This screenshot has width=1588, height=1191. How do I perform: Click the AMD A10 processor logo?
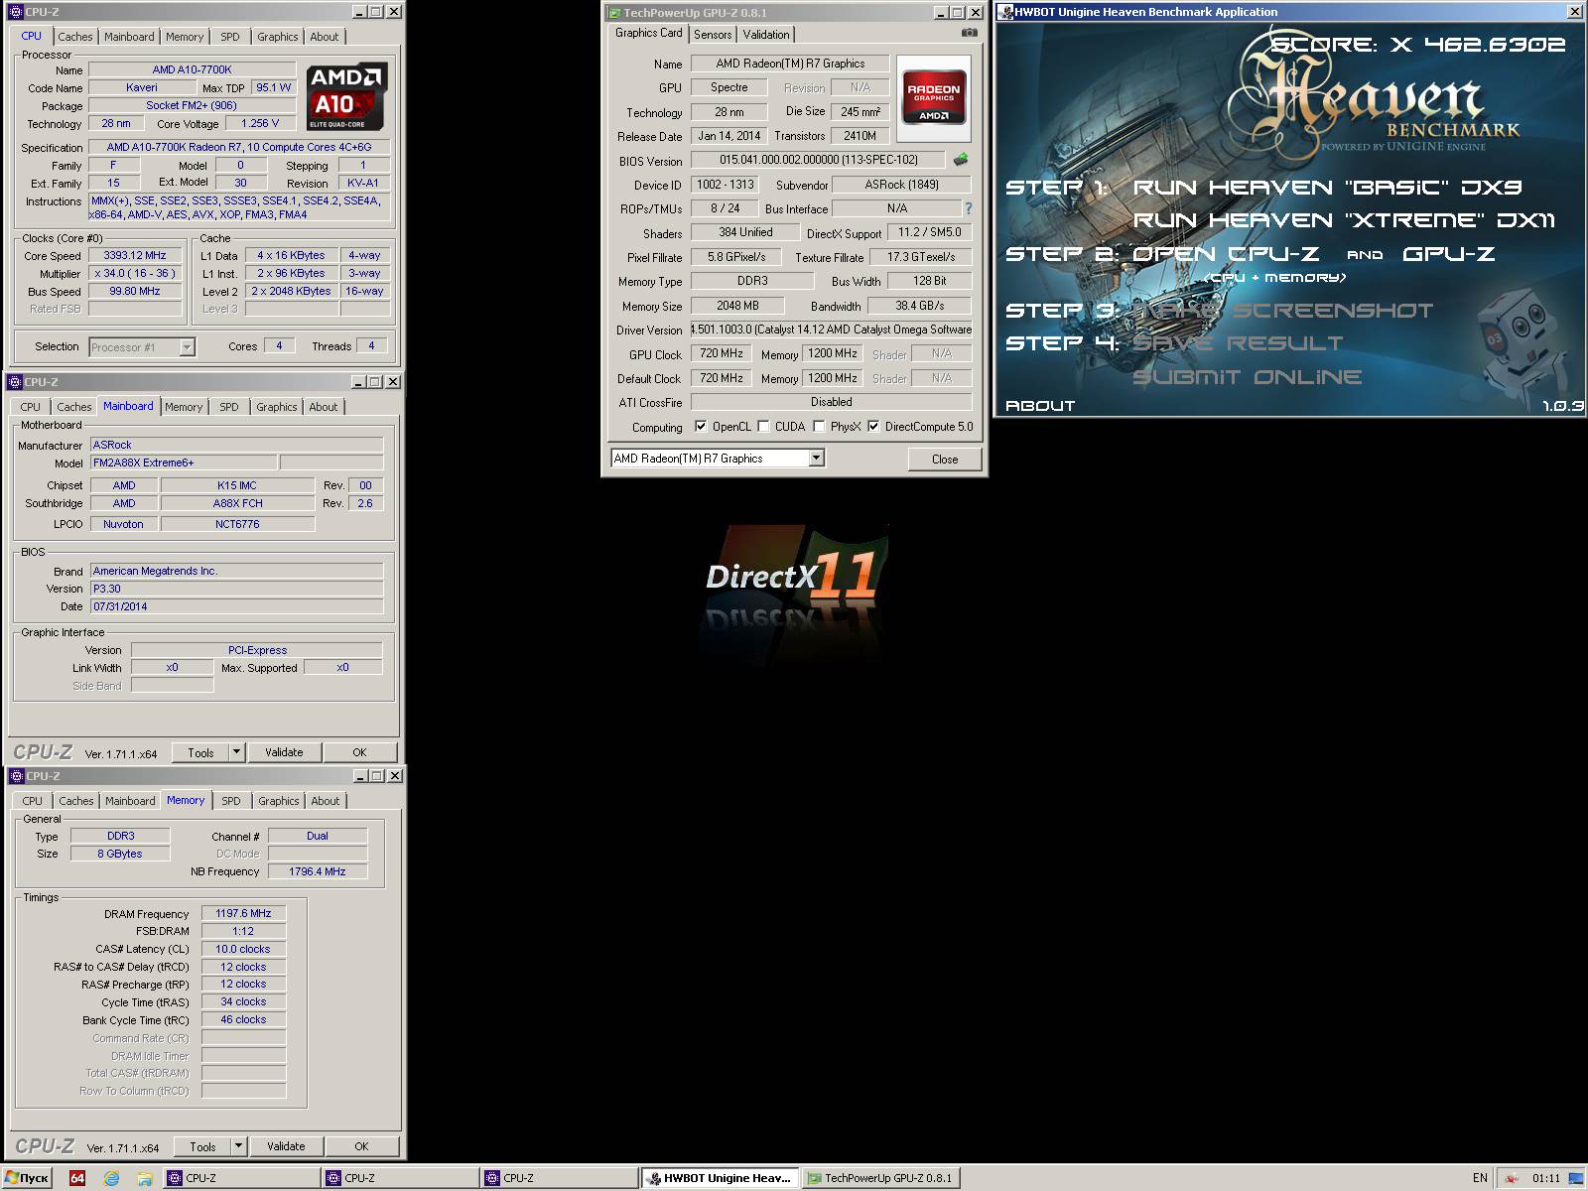pos(346,97)
